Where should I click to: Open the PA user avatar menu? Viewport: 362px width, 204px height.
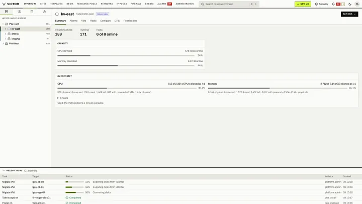[357, 4]
